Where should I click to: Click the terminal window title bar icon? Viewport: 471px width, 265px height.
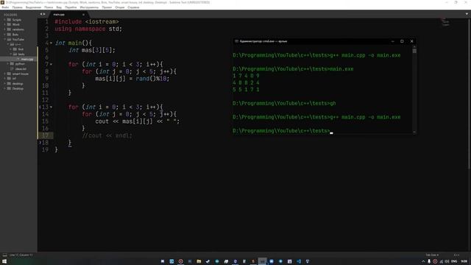[237, 41]
